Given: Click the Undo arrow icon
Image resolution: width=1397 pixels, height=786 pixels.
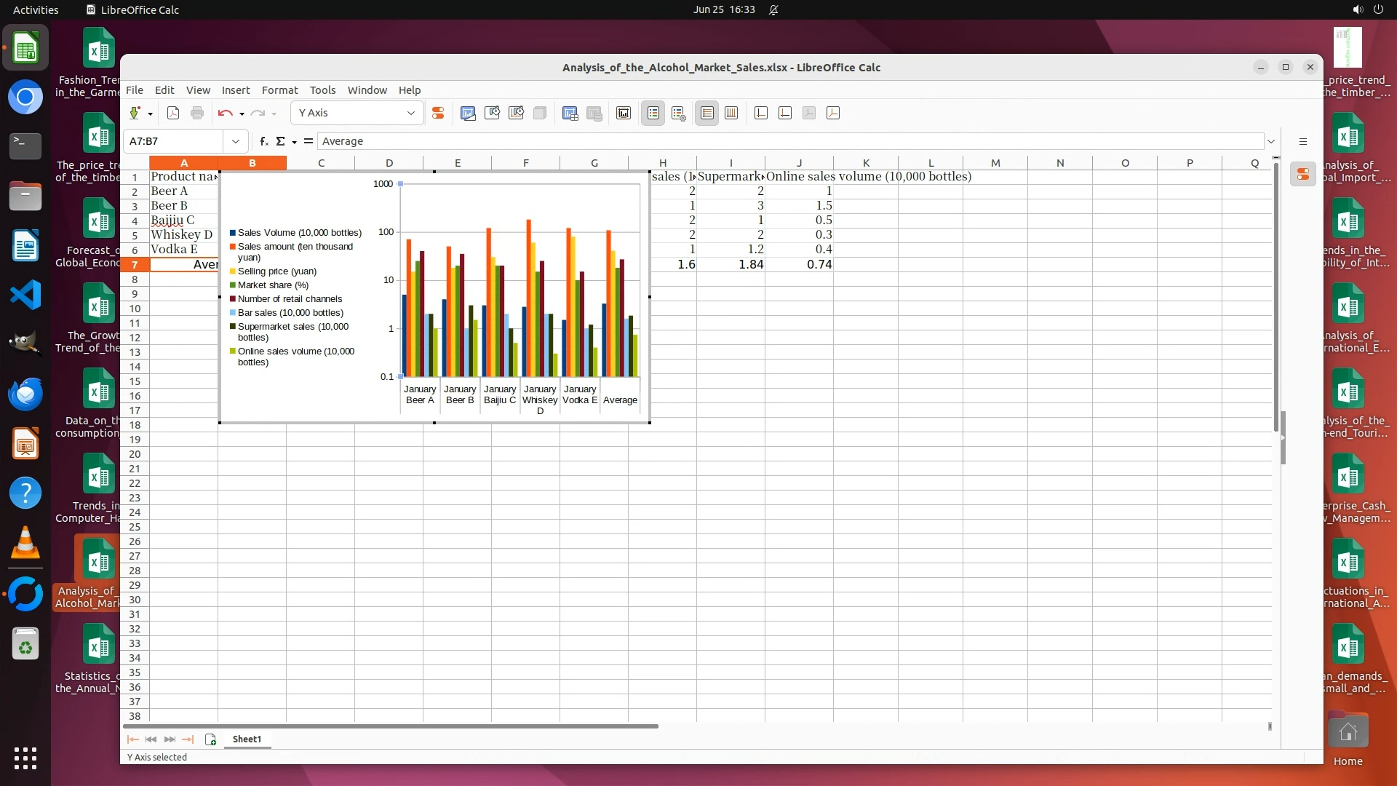Looking at the screenshot, I should point(225,113).
